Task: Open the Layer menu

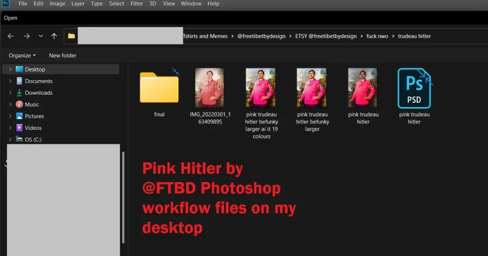Action: 78,4
